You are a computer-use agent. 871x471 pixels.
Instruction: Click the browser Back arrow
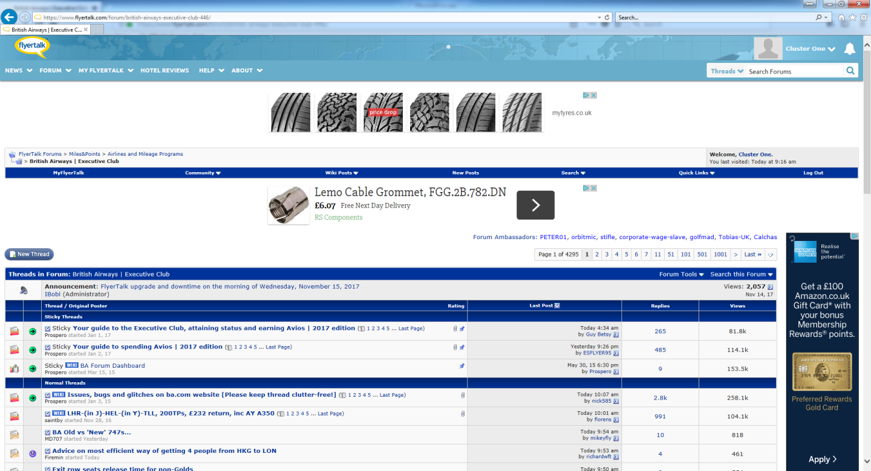click(x=9, y=17)
